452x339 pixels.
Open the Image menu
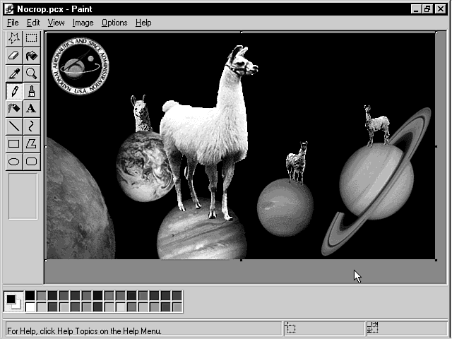tap(83, 23)
